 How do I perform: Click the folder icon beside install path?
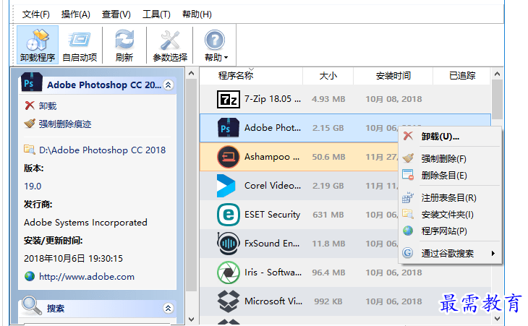pyautogui.click(x=30, y=150)
